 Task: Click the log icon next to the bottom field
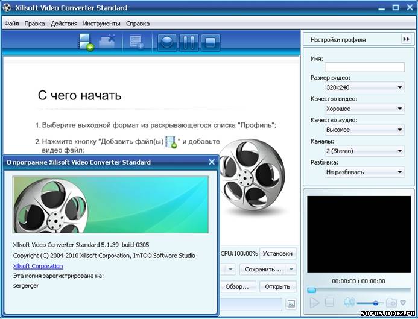click(x=291, y=303)
